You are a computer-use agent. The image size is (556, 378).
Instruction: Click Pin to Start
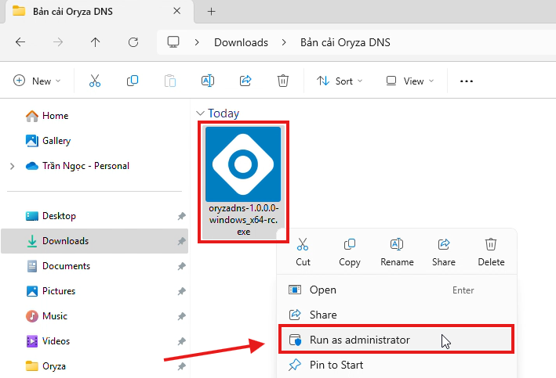397,365
